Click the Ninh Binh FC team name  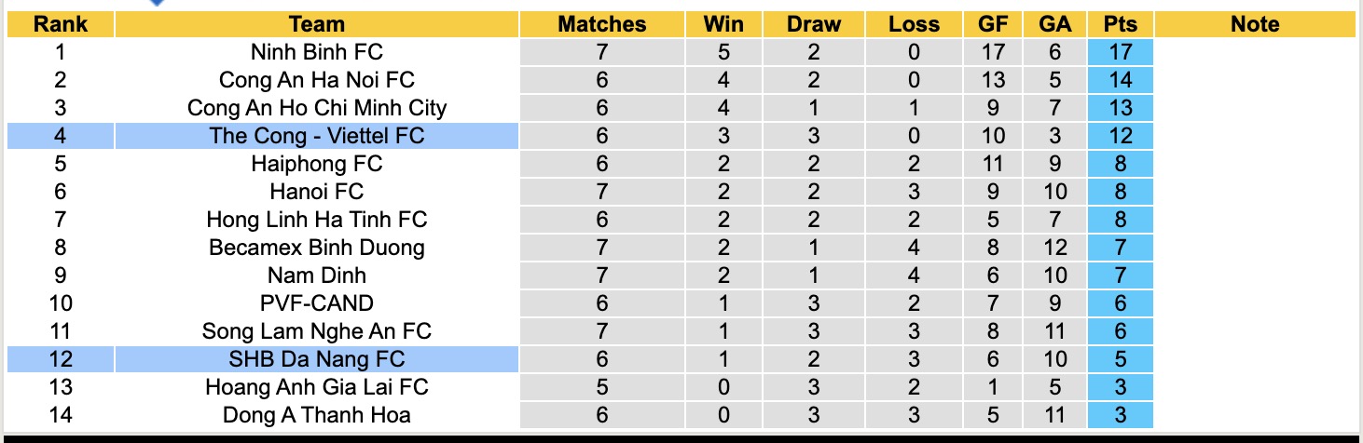click(317, 52)
